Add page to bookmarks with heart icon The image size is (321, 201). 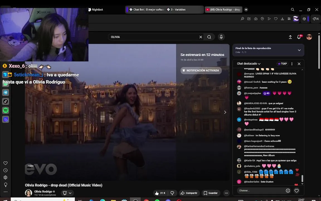click(276, 19)
